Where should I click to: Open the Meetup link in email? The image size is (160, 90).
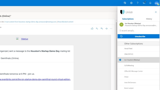coord(24,39)
